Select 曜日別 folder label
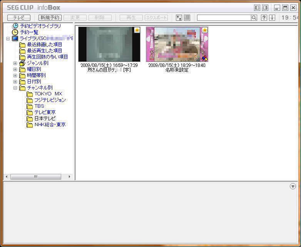The height and width of the screenshot is (247, 301). pos(34,69)
